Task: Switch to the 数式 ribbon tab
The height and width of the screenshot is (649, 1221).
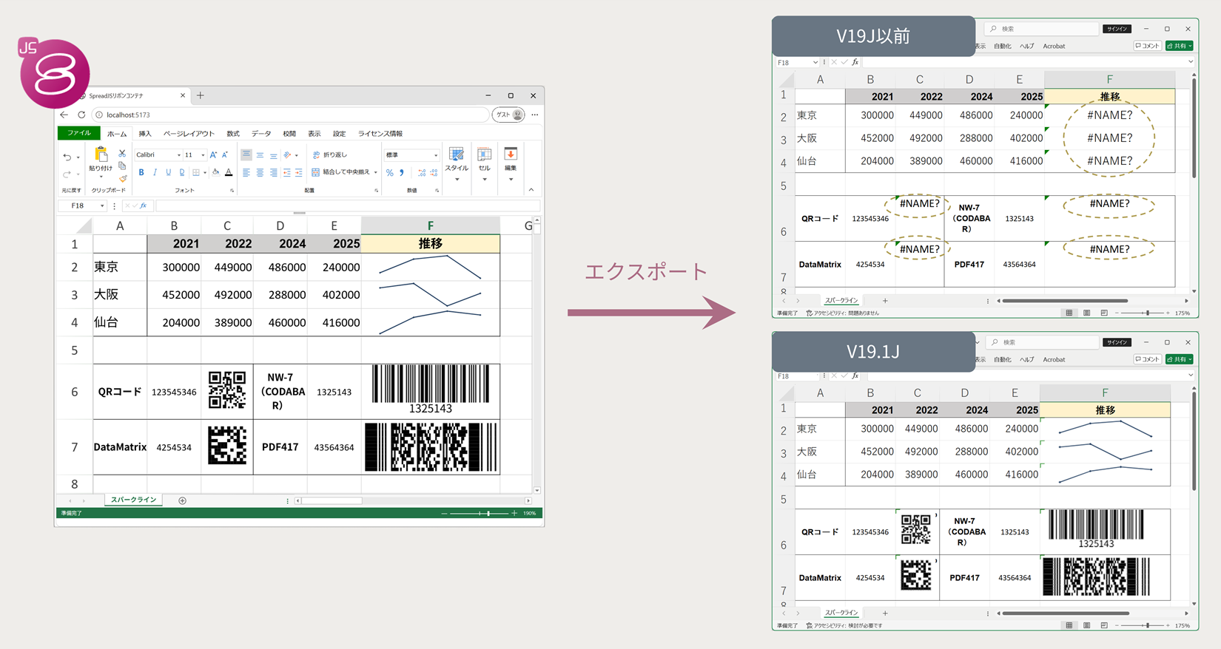Action: coord(233,134)
